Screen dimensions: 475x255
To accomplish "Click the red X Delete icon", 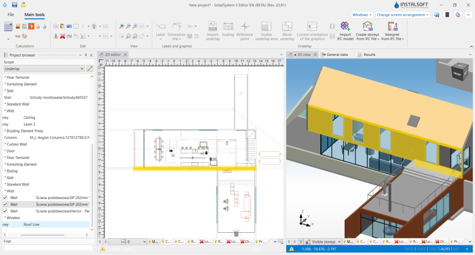I will pyautogui.click(x=62, y=36).
